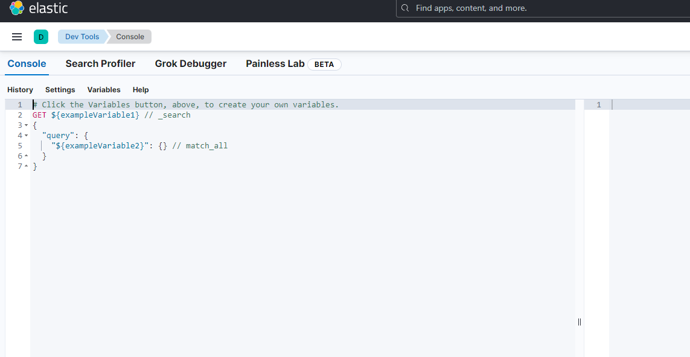Click the Console breadcrumb
The height and width of the screenshot is (357, 690).
tap(130, 37)
